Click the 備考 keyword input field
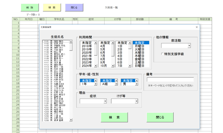This screenshot has width=223, height=133. pyautogui.click(x=170, y=80)
